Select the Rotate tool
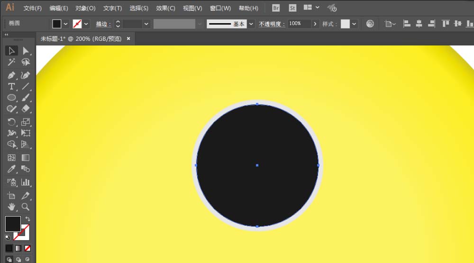This screenshot has width=474, height=263. (11, 122)
